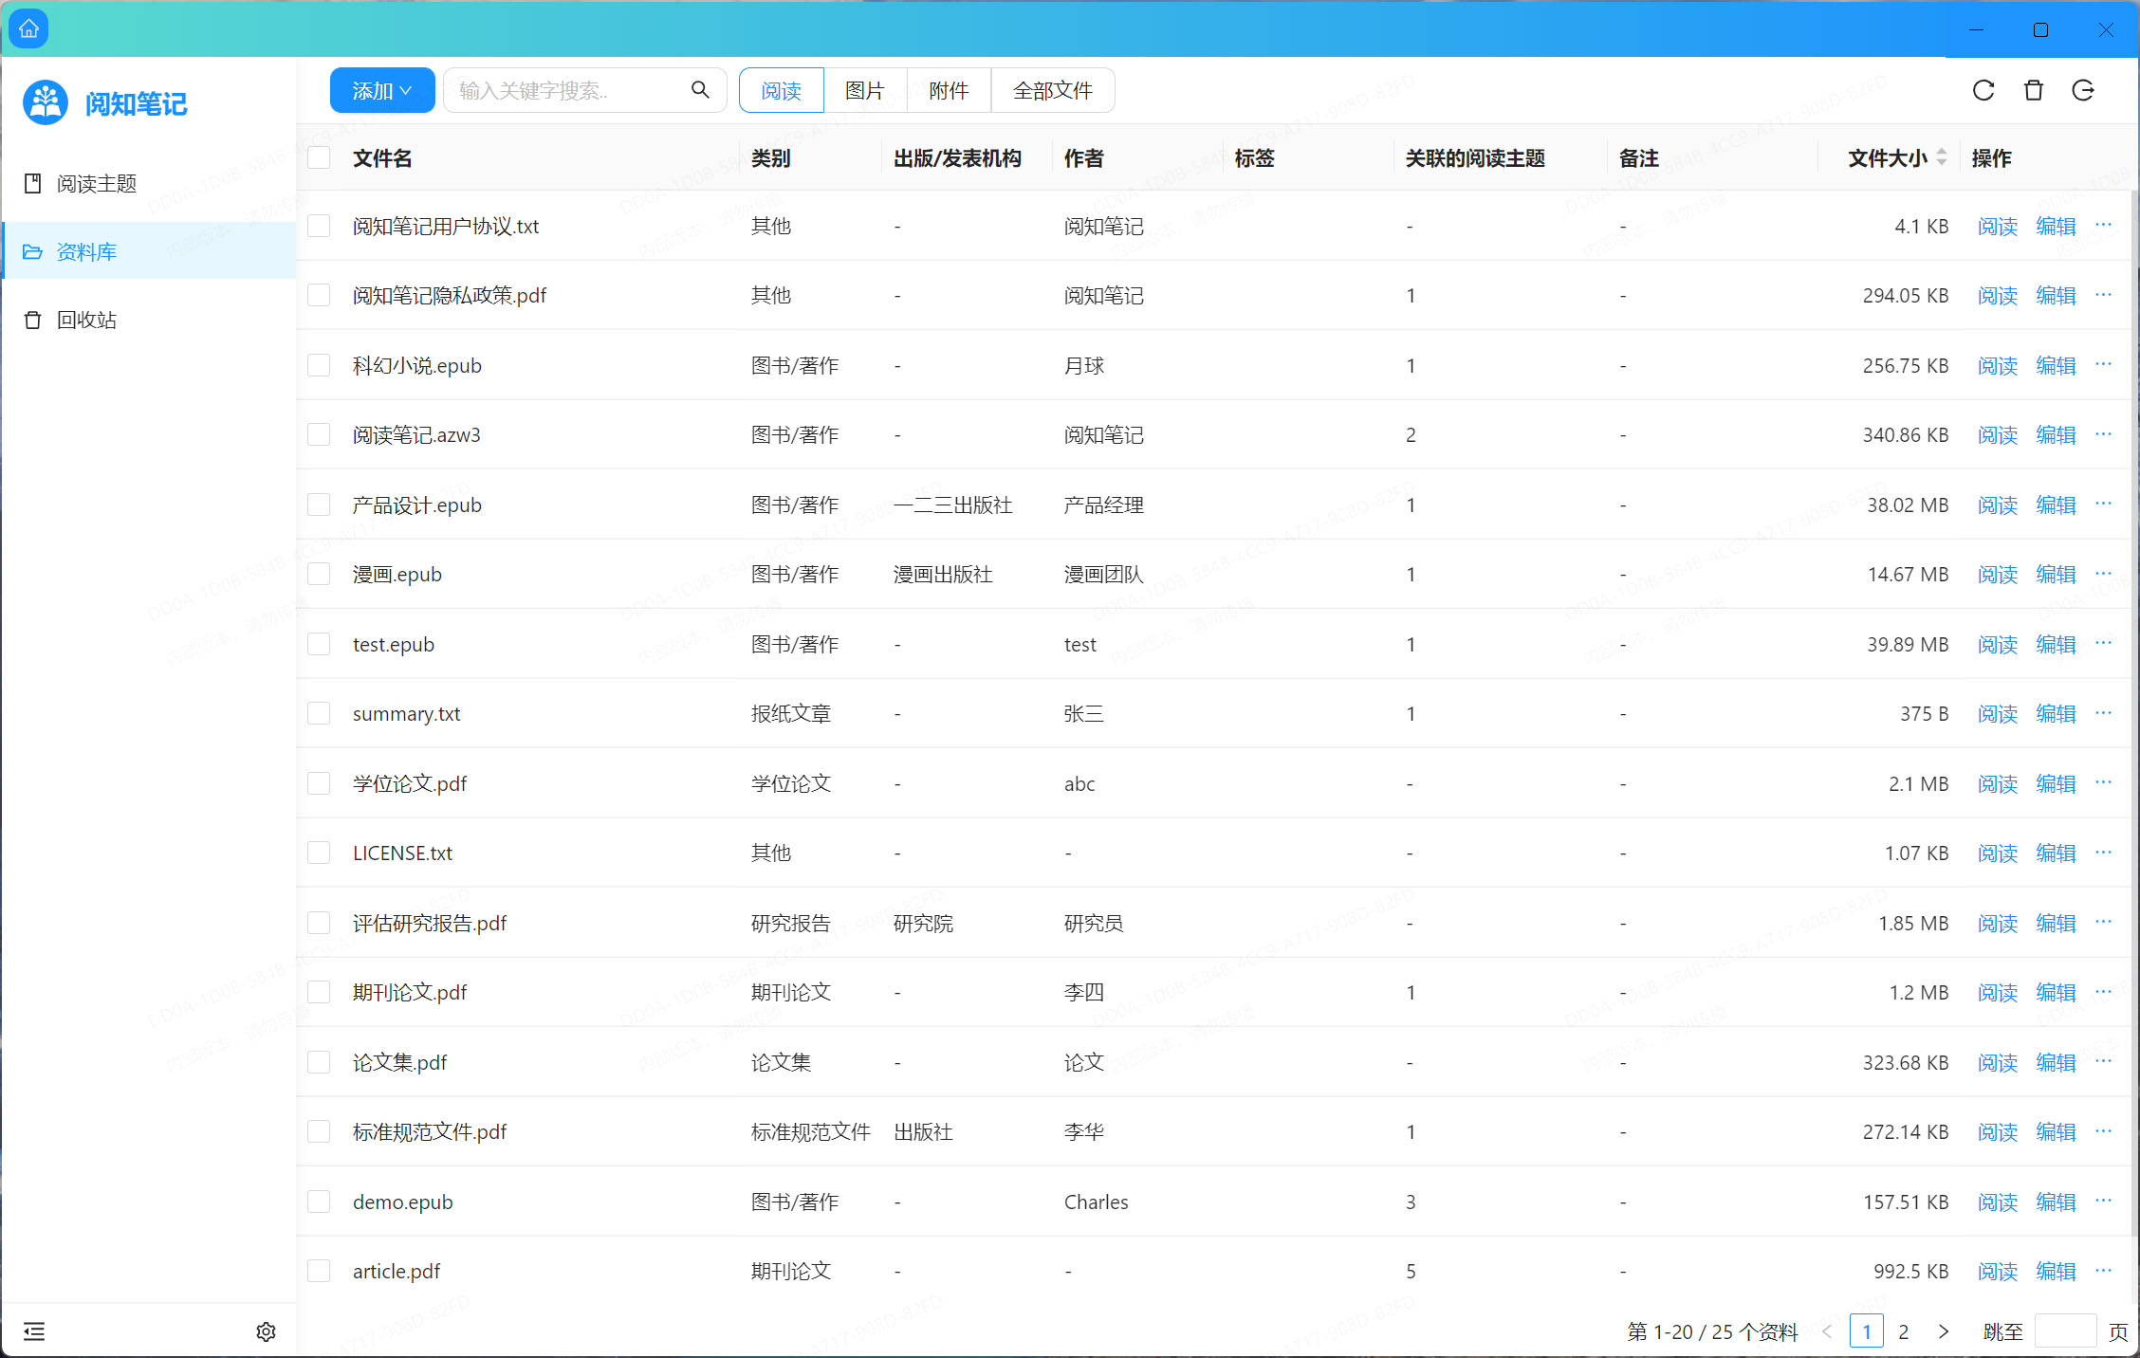Viewport: 2140px width, 1358px height.
Task: Open more options for 阅知笔记隐私政策.pdf
Action: point(2103,295)
